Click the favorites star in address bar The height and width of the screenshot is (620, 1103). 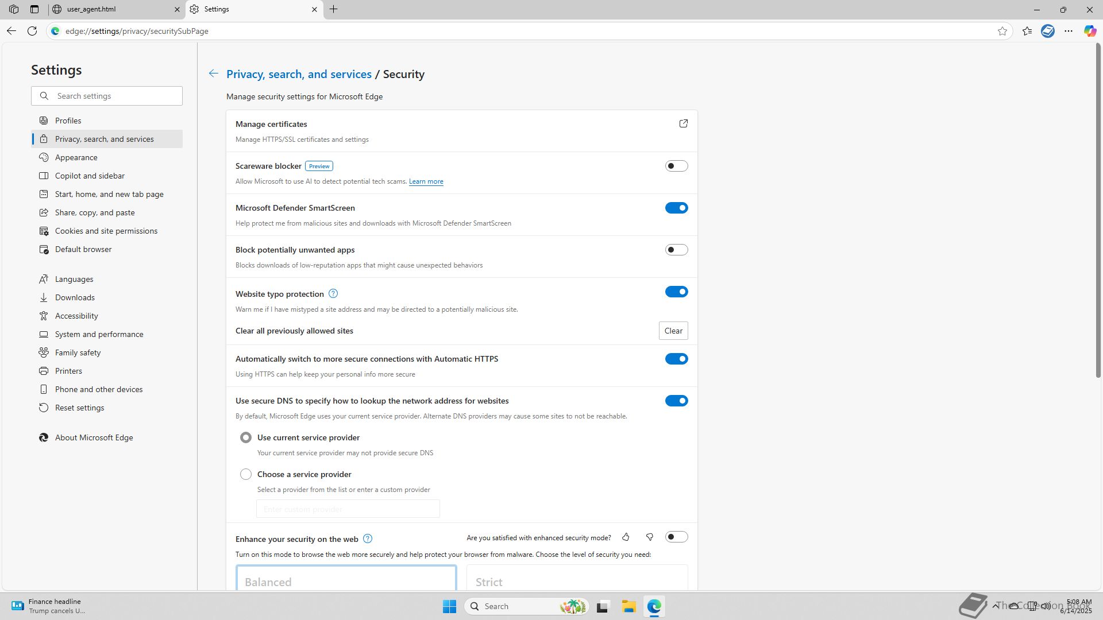click(1002, 31)
